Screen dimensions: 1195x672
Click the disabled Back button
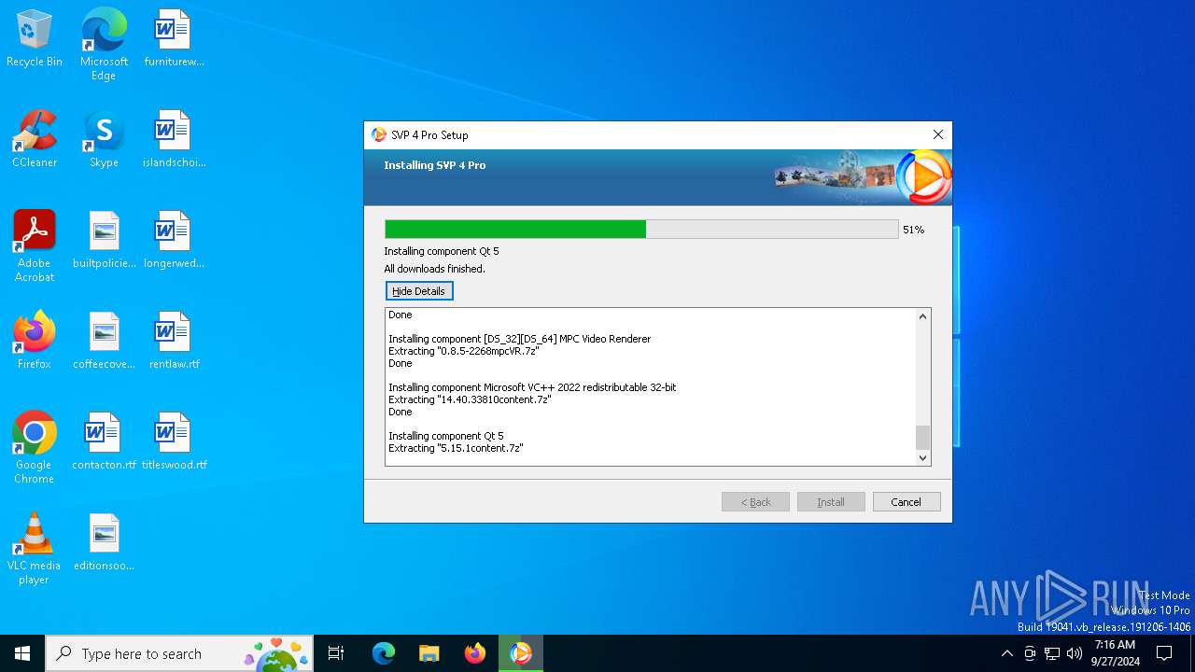click(755, 502)
